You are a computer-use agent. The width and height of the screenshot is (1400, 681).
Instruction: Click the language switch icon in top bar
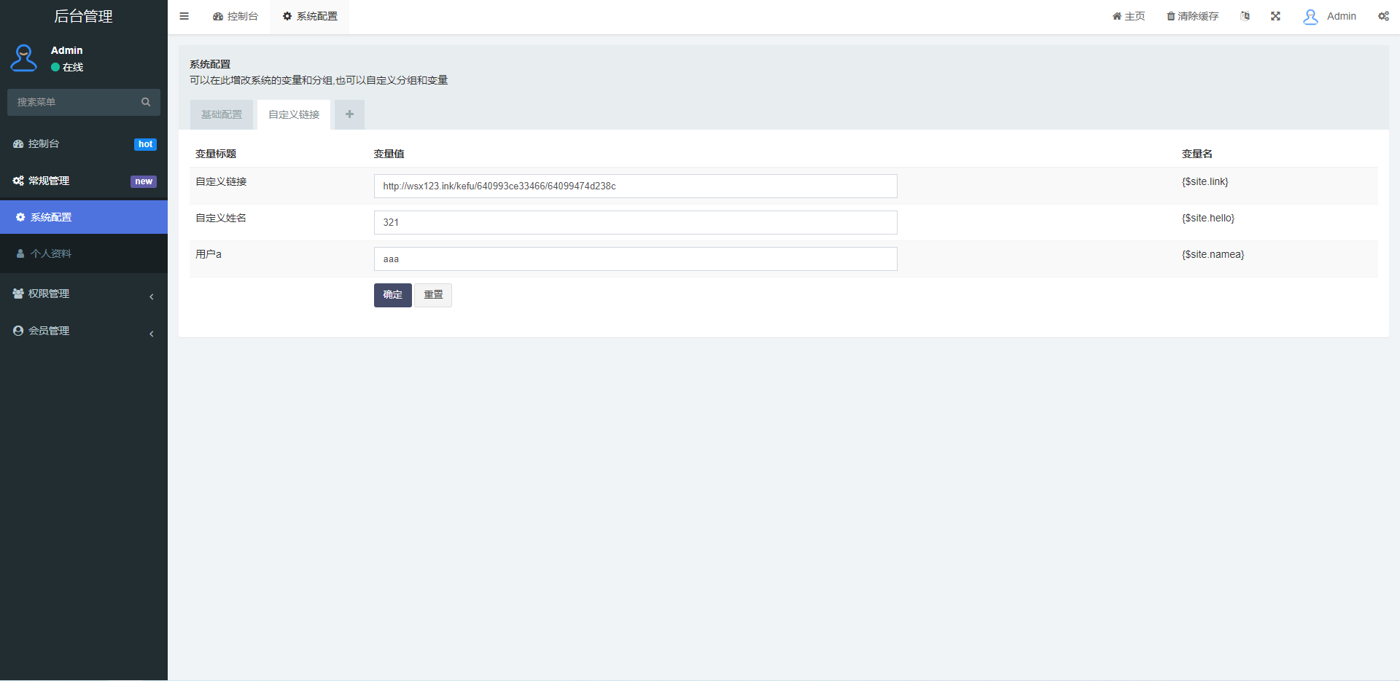(1245, 16)
